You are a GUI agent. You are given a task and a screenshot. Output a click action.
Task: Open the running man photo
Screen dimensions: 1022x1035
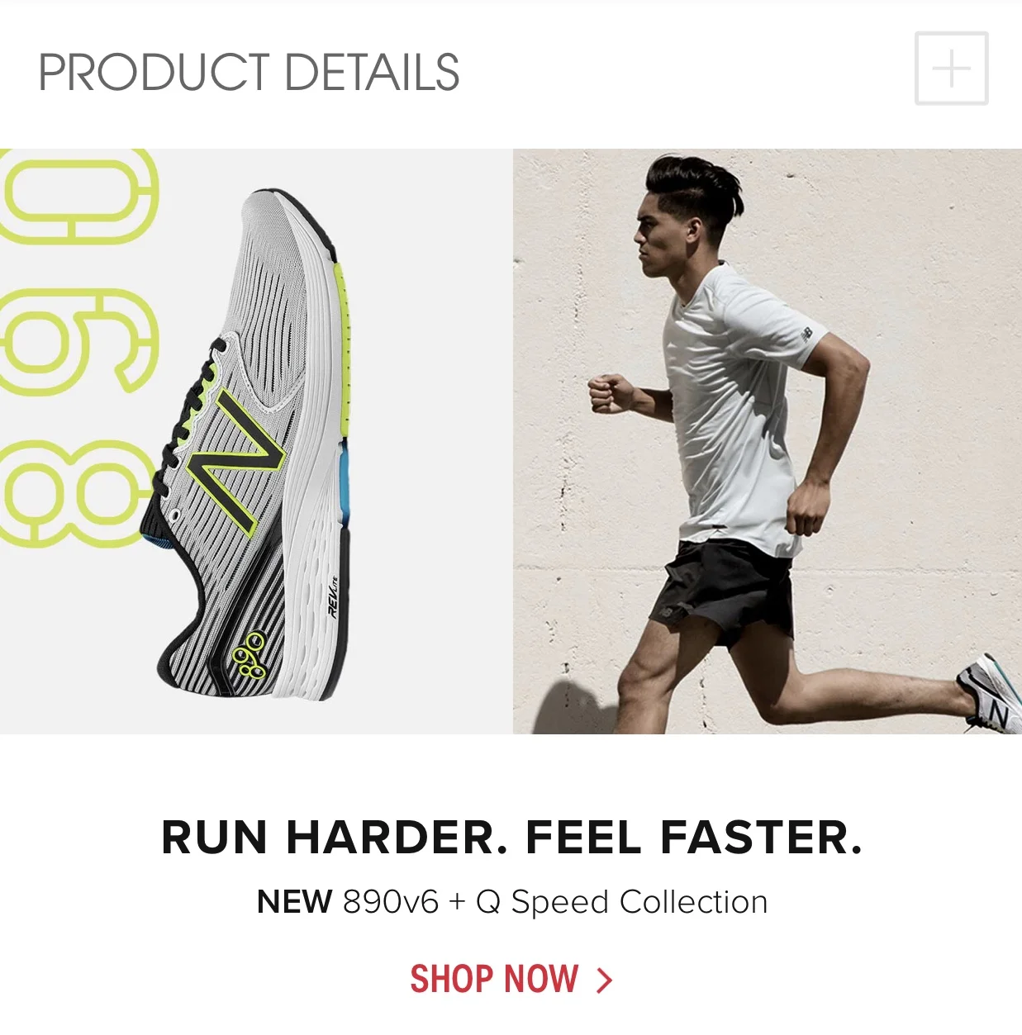tap(767, 441)
